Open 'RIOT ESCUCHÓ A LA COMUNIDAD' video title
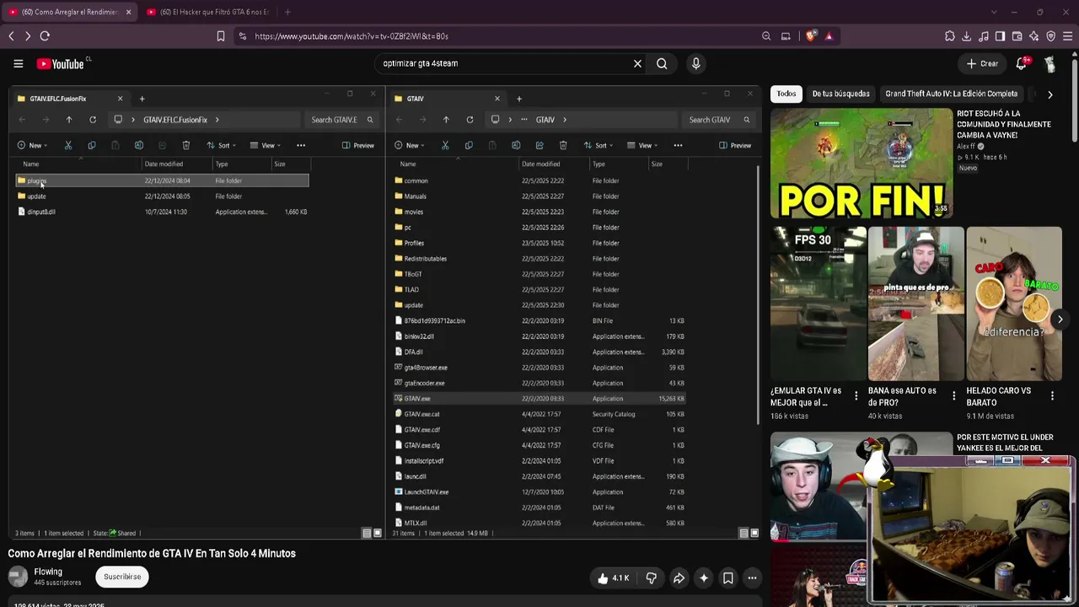1079x607 pixels. point(1004,124)
